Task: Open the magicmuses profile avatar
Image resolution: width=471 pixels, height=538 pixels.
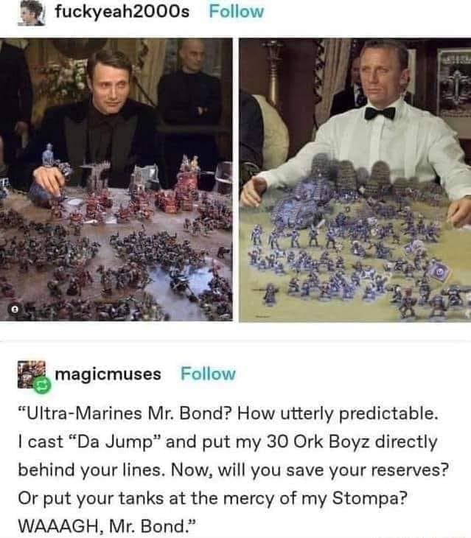Action: 31,374
